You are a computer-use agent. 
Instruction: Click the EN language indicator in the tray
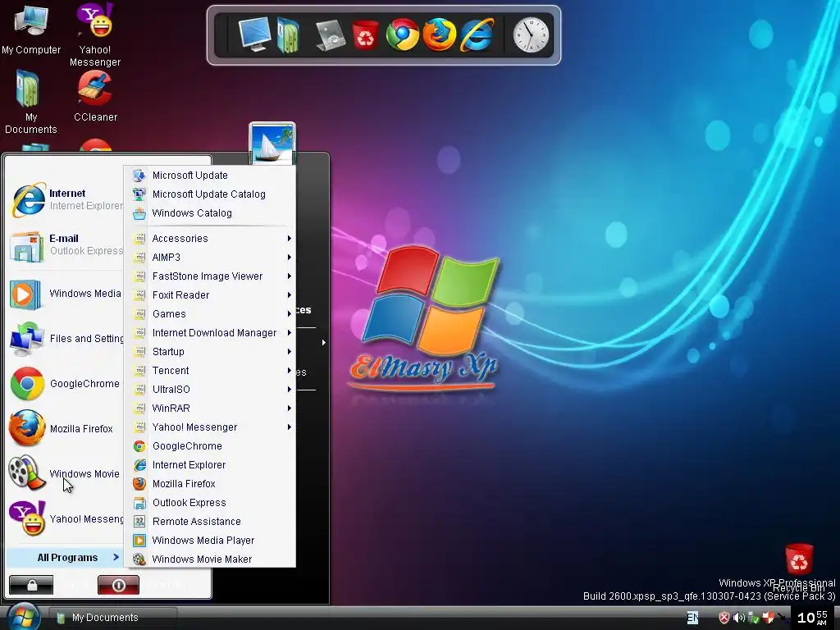pyautogui.click(x=692, y=618)
